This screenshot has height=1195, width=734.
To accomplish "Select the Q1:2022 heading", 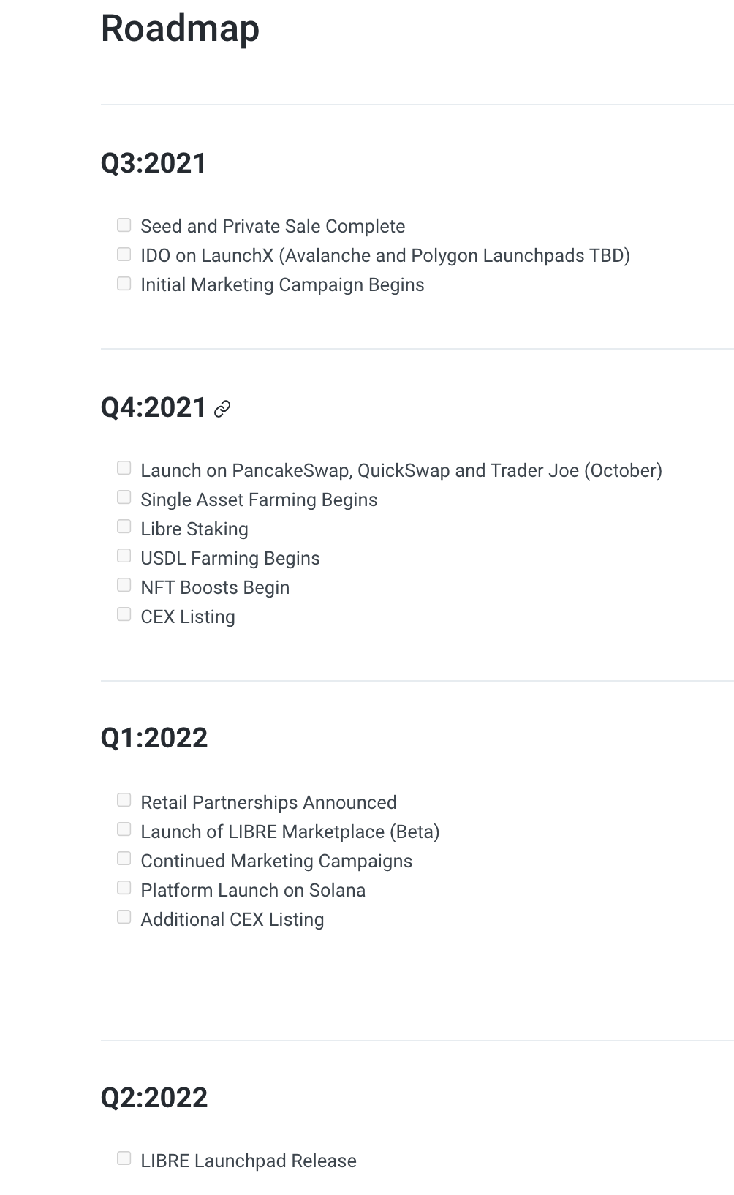I will pos(154,738).
